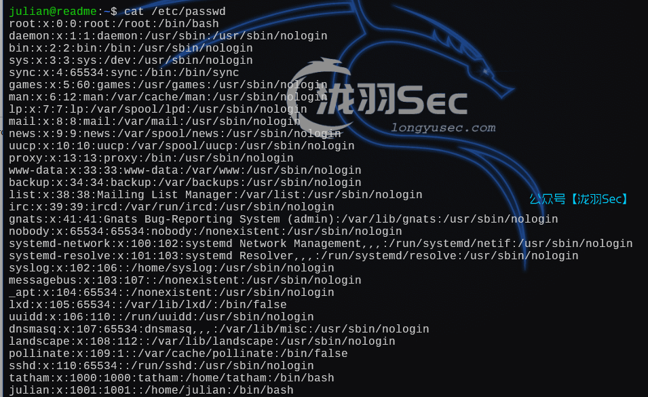Select the julian:x:1001 user entry line
The height and width of the screenshot is (397, 648).
[x=151, y=390]
